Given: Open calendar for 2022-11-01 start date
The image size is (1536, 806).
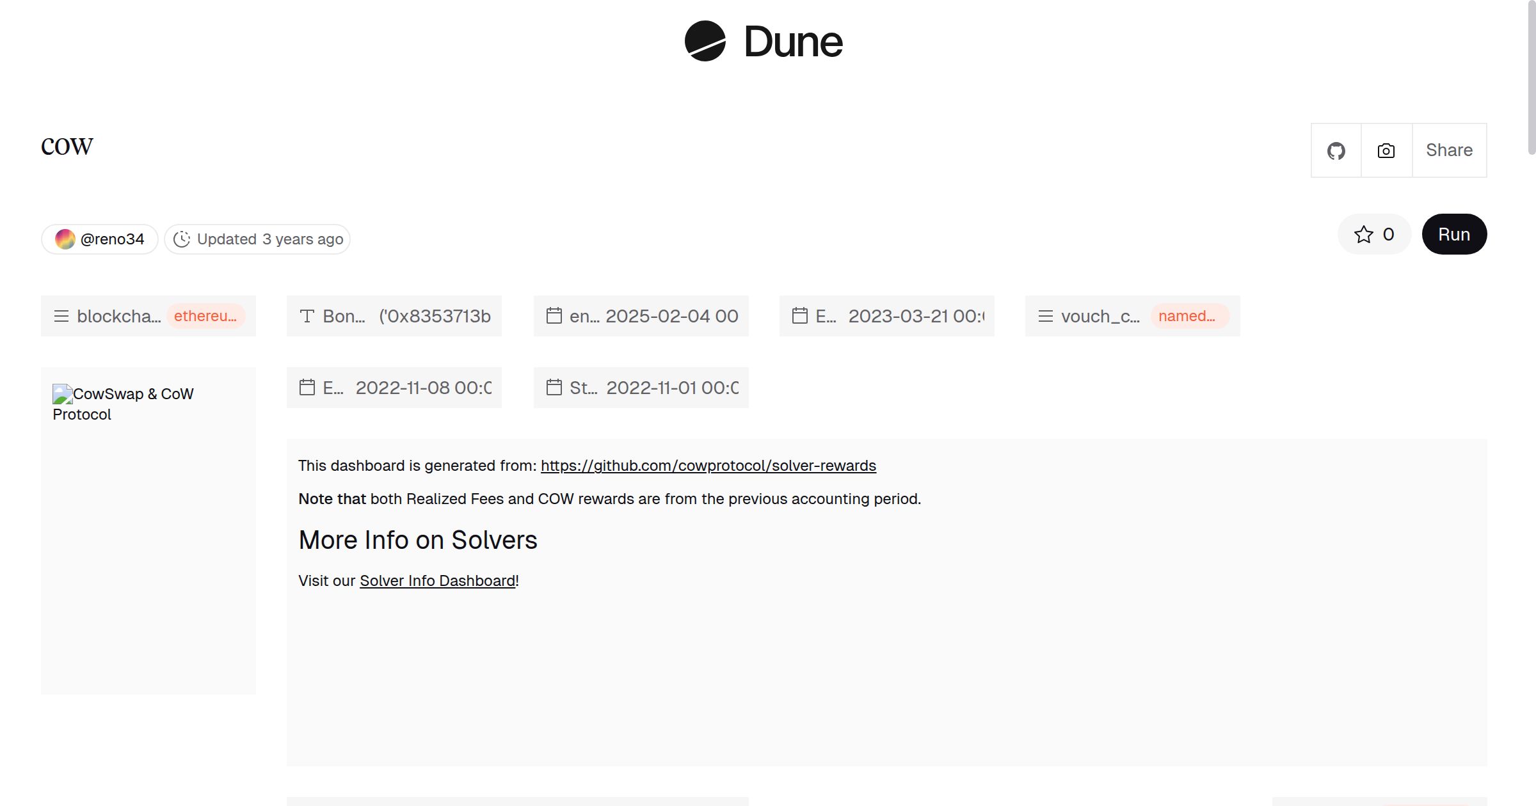Looking at the screenshot, I should coord(554,388).
